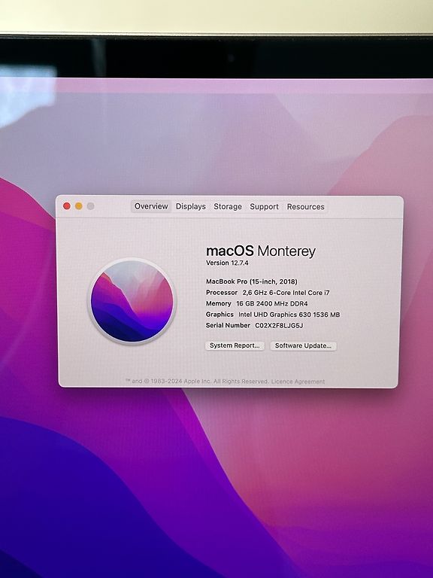Open the Displays tab
This screenshot has height=578, width=433.
(191, 206)
